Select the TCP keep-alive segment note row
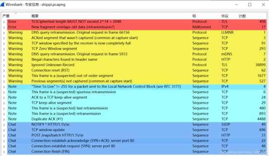Screen dimensions: 269x156 pos(137,103)
